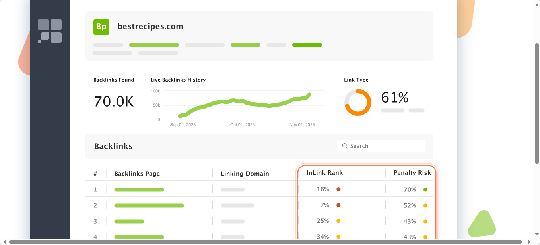
Task: Click the scroll right arrow
Action: [x=529, y=242]
